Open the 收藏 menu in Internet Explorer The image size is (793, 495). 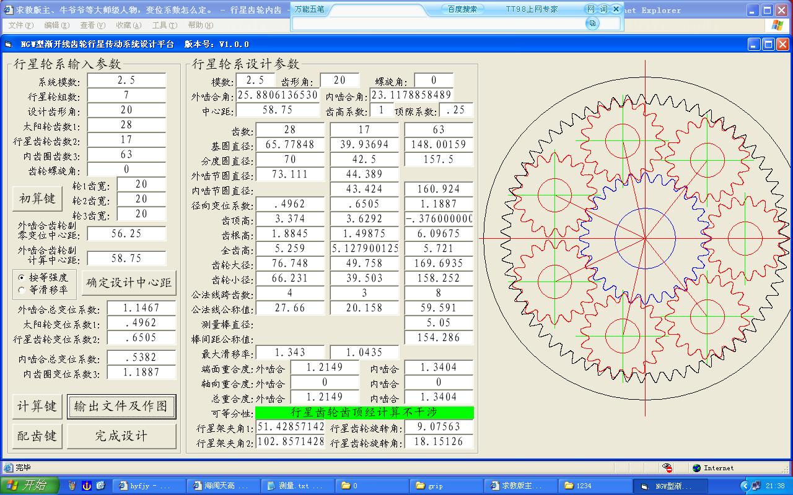(x=128, y=25)
